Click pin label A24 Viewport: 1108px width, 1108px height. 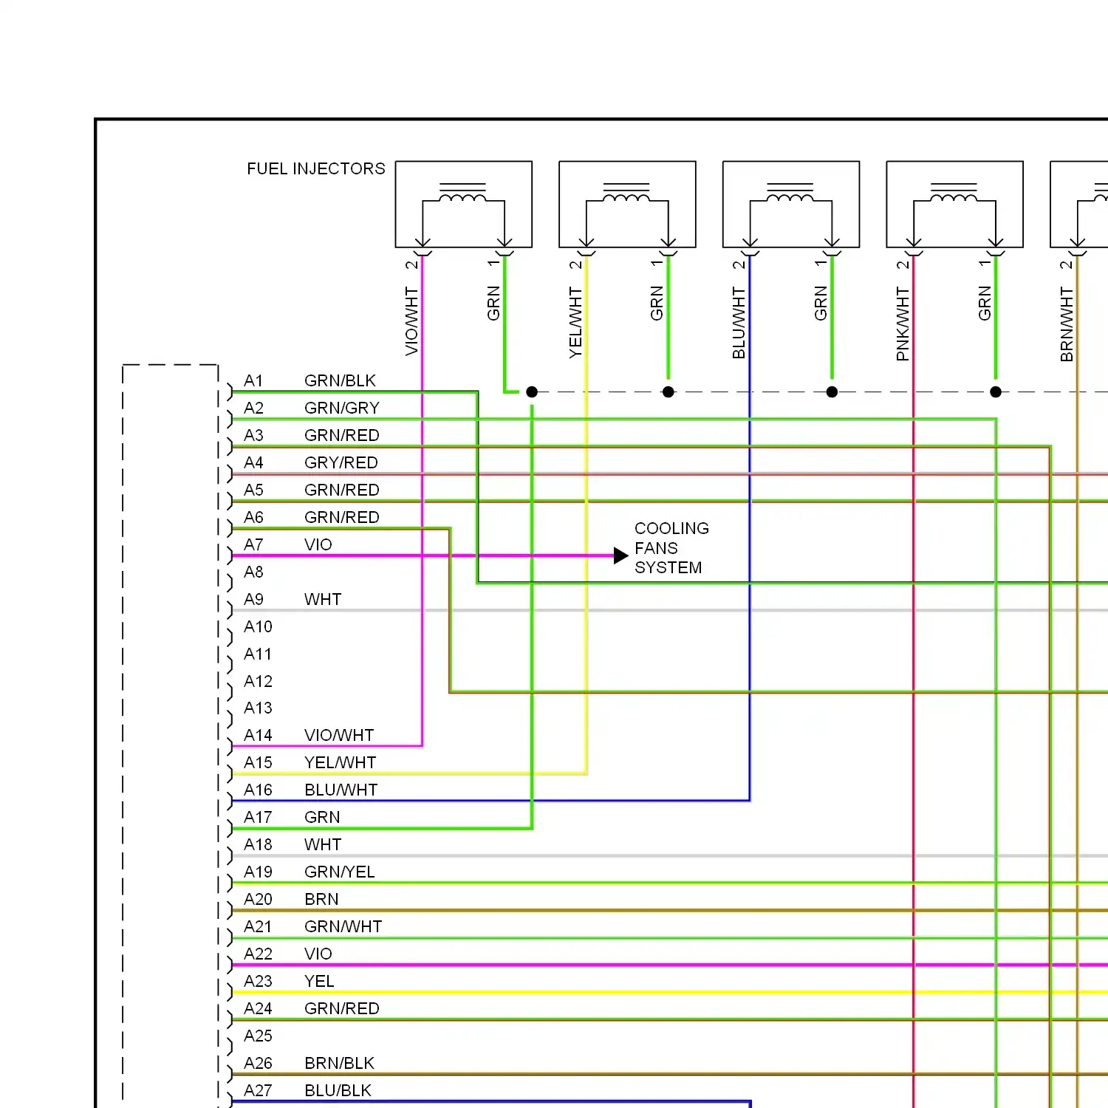coord(258,1009)
